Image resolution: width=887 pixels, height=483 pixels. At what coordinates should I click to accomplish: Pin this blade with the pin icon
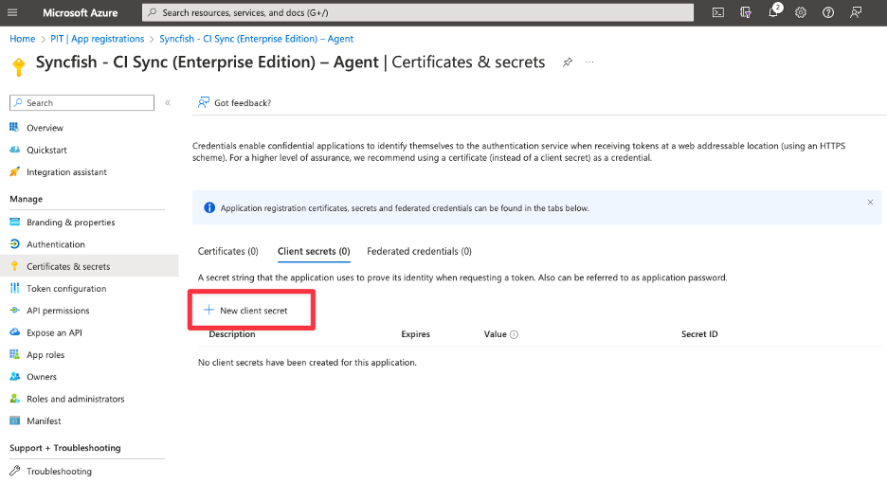click(x=568, y=63)
